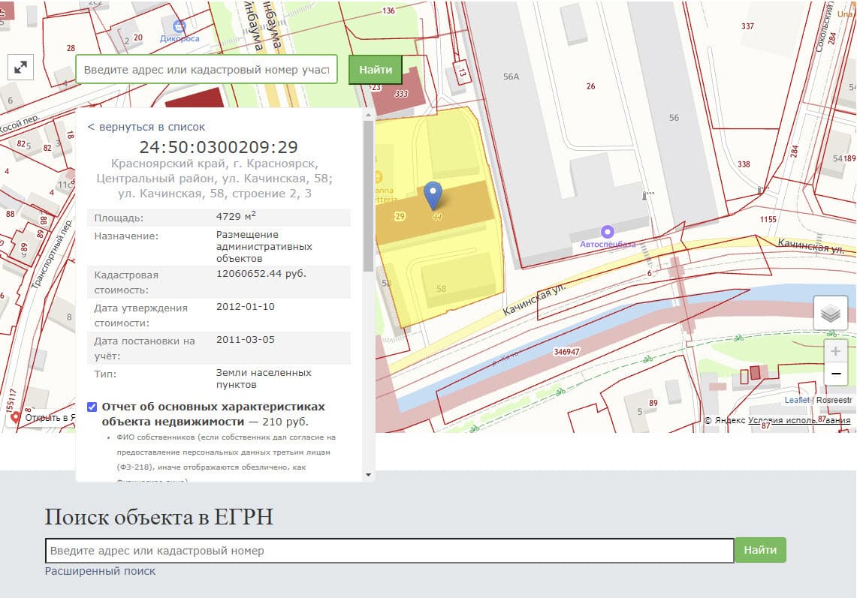The width and height of the screenshot is (857, 598).
Task: Click the Площадь field label
Action: tap(119, 218)
